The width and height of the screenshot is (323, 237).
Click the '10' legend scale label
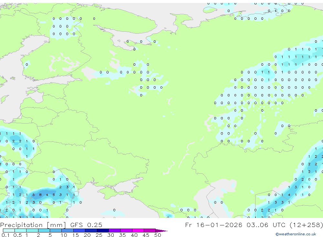tap(64, 235)
